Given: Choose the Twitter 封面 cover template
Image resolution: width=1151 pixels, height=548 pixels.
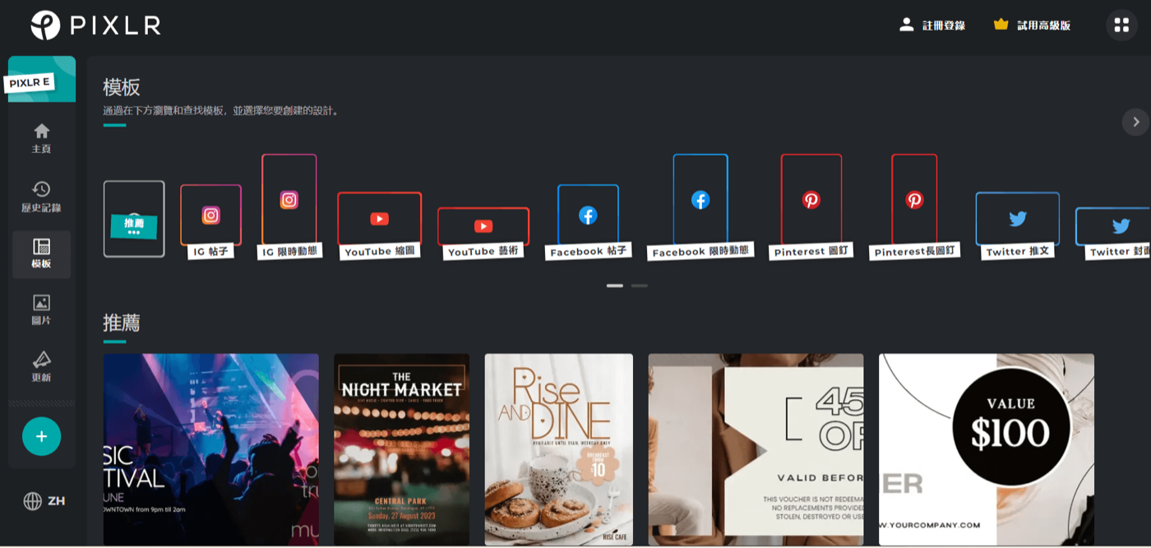Looking at the screenshot, I should click(x=1115, y=234).
